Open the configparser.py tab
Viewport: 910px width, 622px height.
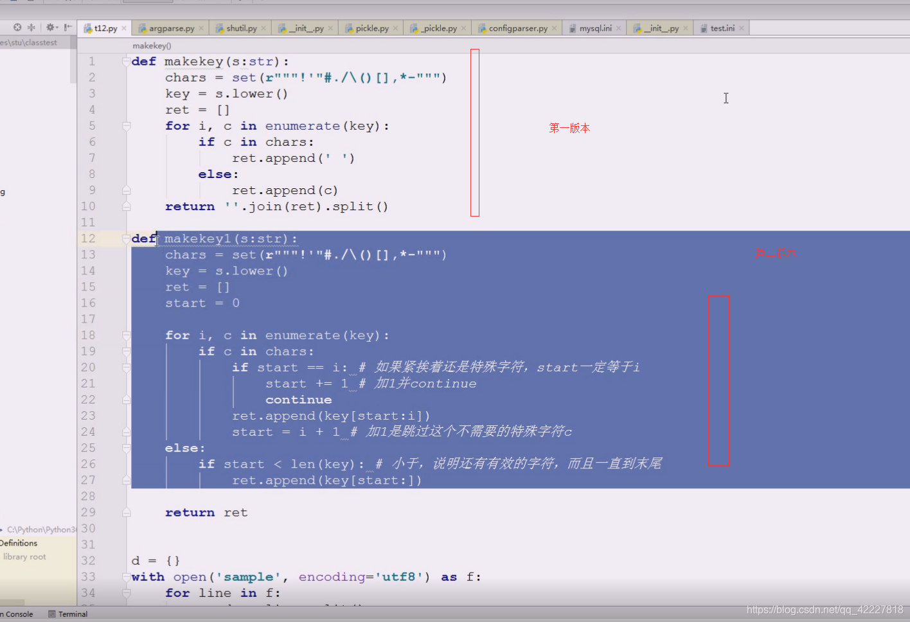[x=517, y=28]
